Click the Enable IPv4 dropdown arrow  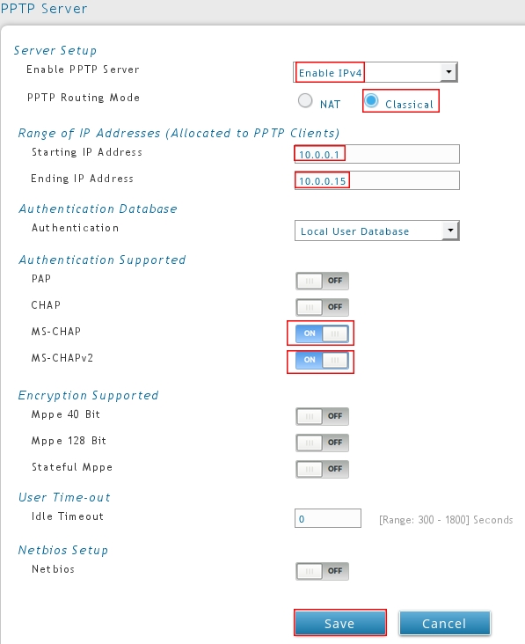click(449, 72)
